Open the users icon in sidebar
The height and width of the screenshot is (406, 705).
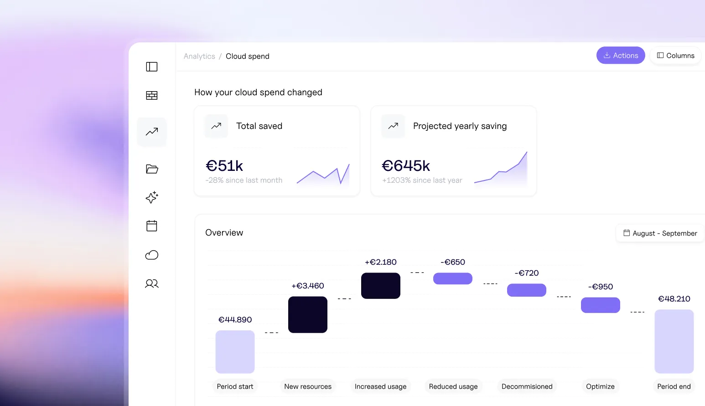pyautogui.click(x=152, y=283)
